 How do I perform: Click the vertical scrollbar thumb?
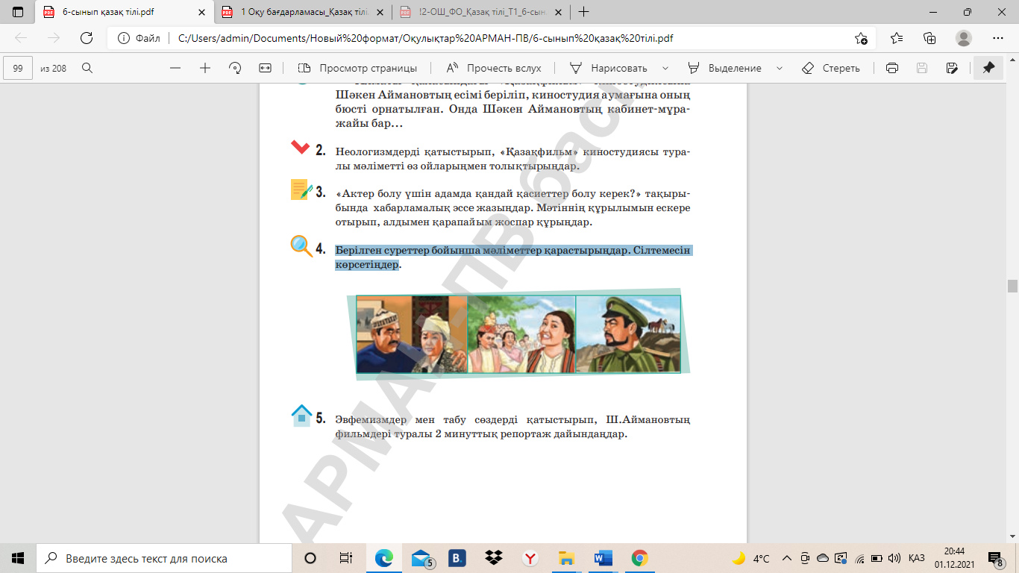(x=1012, y=286)
